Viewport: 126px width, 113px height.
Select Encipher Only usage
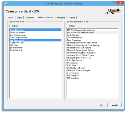[36, 48]
